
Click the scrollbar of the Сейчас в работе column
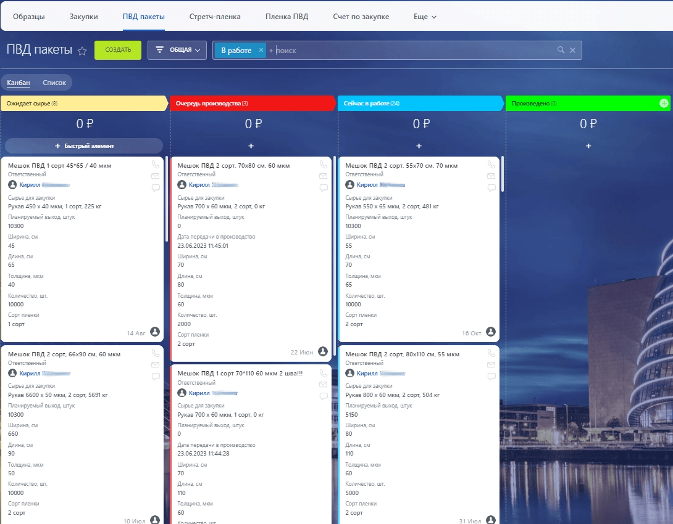click(502, 173)
